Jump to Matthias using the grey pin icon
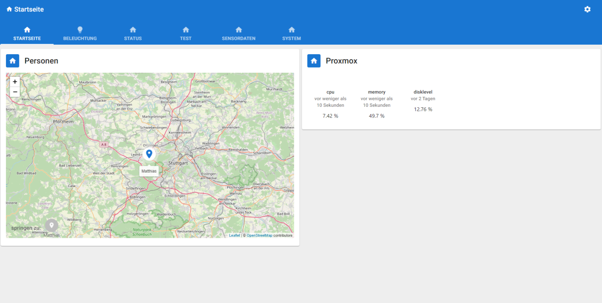The height and width of the screenshot is (303, 602). 51,225
